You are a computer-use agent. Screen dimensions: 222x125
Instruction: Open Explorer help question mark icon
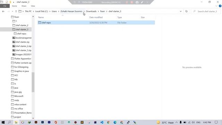(220, 6)
